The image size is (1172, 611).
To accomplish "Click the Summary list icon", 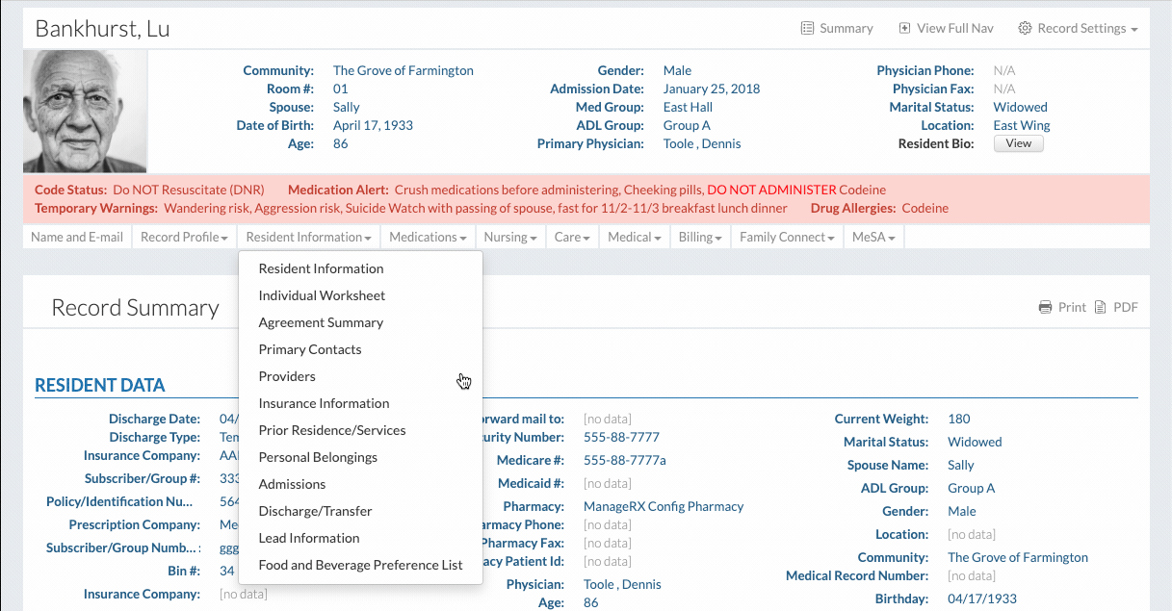I will (x=807, y=29).
